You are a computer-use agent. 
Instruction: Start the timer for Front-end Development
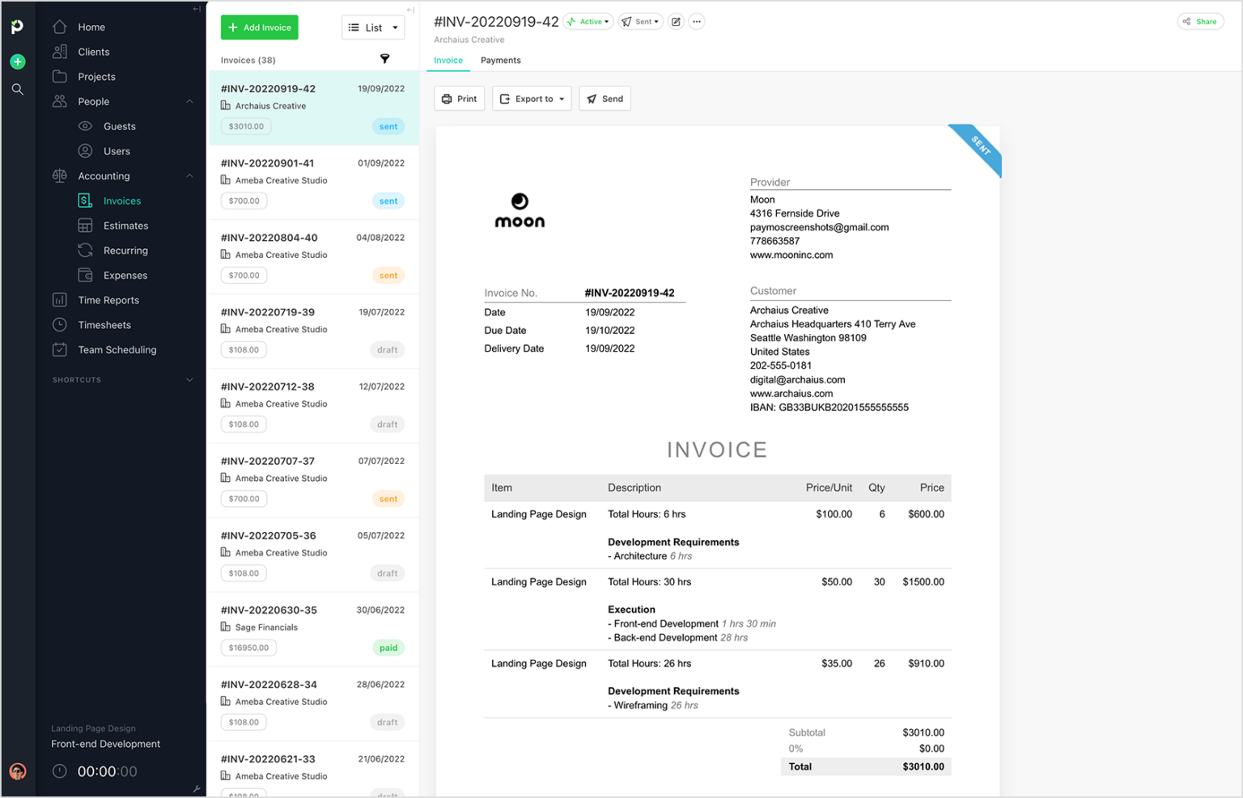point(59,771)
